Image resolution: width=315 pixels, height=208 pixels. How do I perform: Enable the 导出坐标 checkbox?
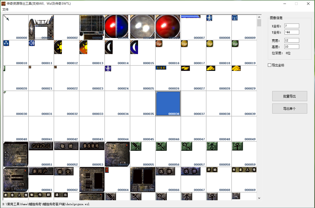(269, 65)
